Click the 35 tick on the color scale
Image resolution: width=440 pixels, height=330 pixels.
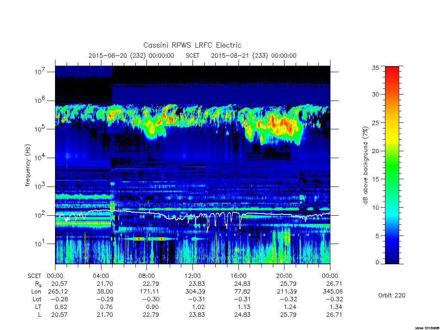376,67
